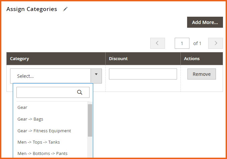Click the page number field
This screenshot has height=159, width=227.
coord(182,43)
